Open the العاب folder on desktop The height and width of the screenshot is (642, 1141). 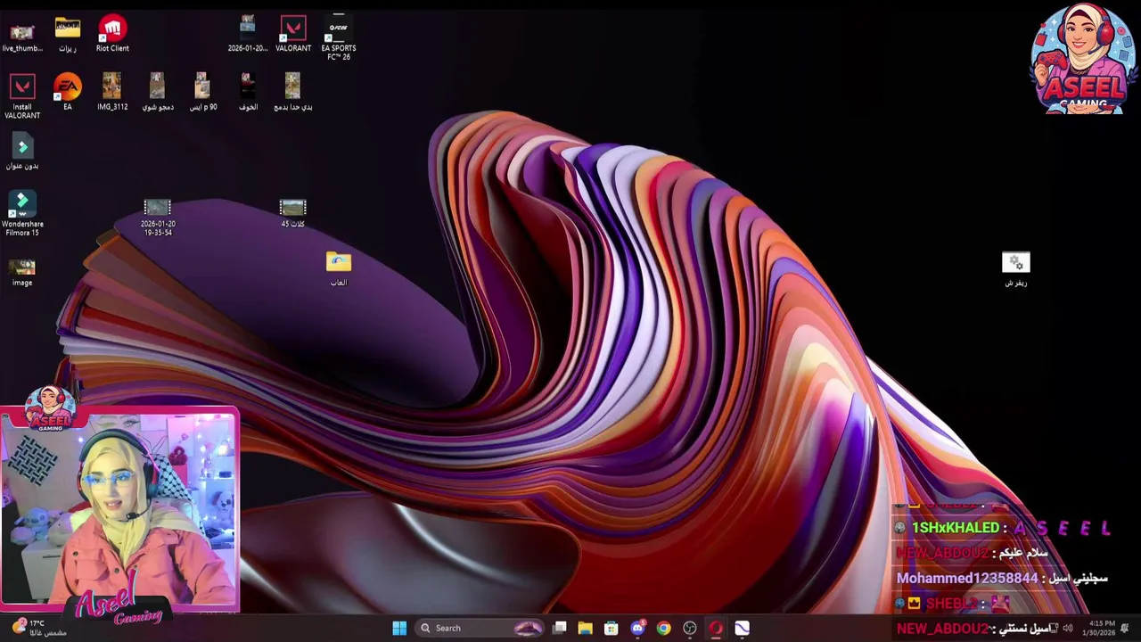[x=339, y=268]
